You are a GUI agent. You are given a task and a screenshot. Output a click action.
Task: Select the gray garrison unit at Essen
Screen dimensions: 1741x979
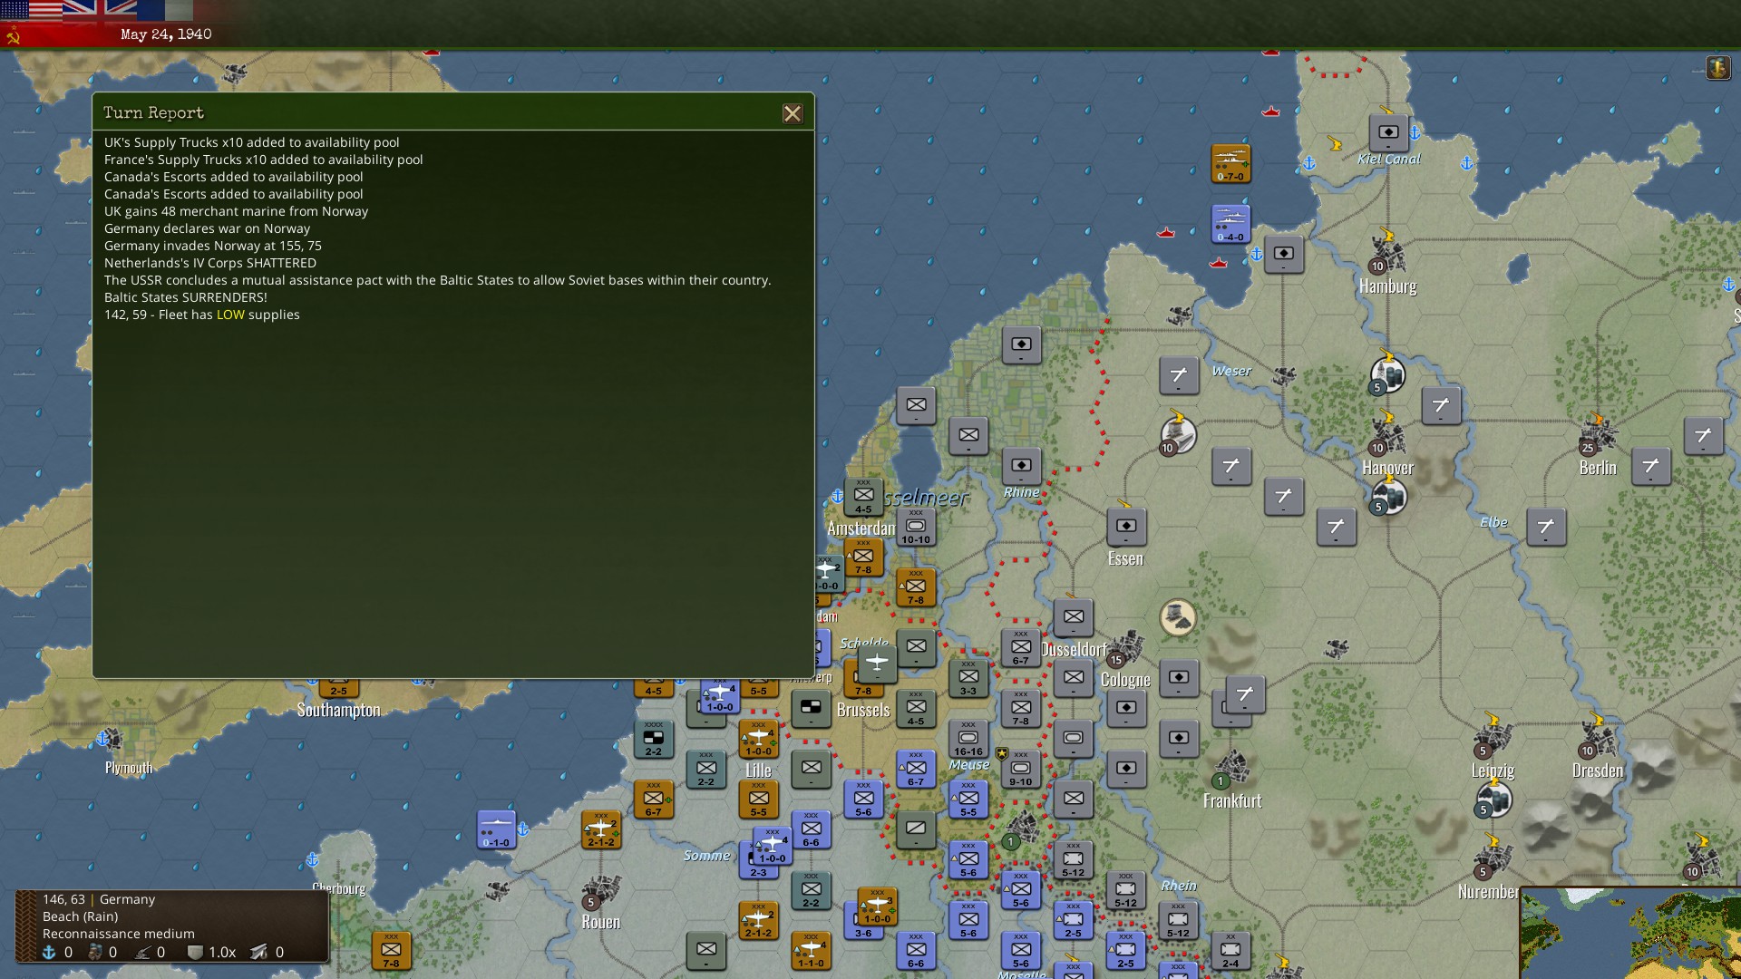pos(1125,527)
